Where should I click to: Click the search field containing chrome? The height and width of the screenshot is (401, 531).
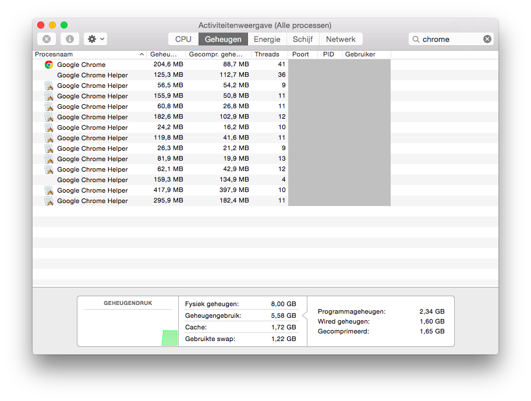[x=451, y=39]
